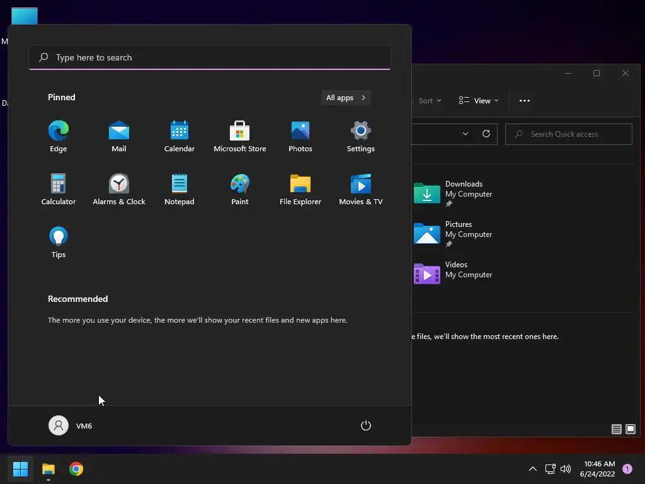
Task: Switch File Explorer to large thumbnails view
Action: [630, 429]
